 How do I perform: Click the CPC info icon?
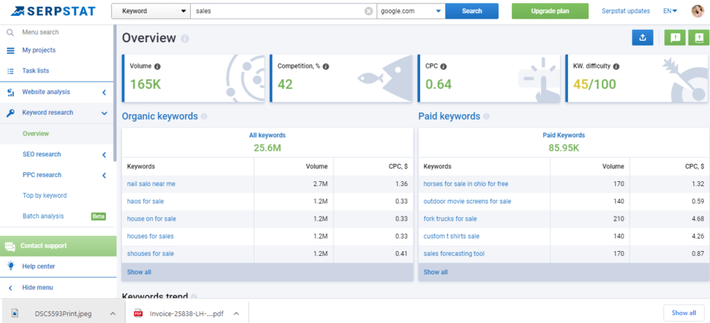(x=443, y=66)
